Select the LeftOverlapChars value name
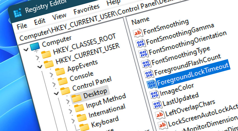This screenshot has height=131, width=238. (x=190, y=108)
